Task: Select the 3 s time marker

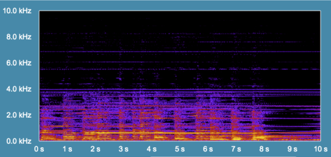Action: point(124,149)
